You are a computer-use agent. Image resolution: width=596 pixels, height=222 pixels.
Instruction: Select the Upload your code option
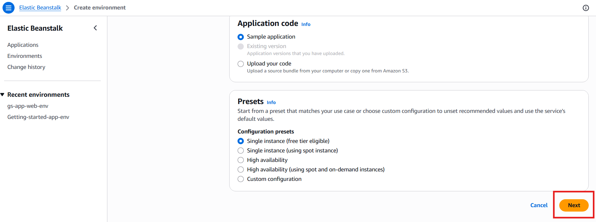(241, 64)
